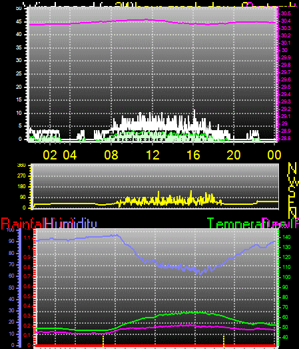Click the first yellow dashed marker on bottom chart
299x349 pixels.
pos(103,341)
